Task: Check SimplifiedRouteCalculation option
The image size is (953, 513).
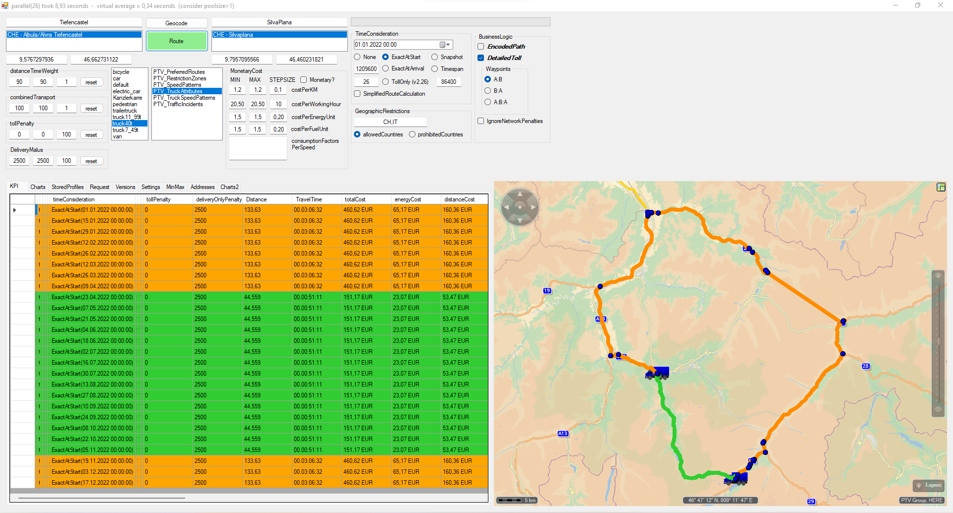Action: click(x=357, y=94)
